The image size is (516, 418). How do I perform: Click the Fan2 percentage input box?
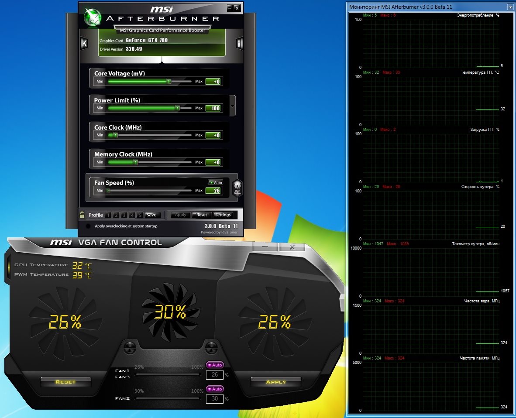(214, 398)
